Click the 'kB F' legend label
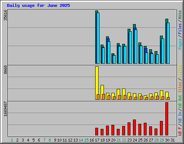Screen dimensions: 184x144 tap(180, 131)
